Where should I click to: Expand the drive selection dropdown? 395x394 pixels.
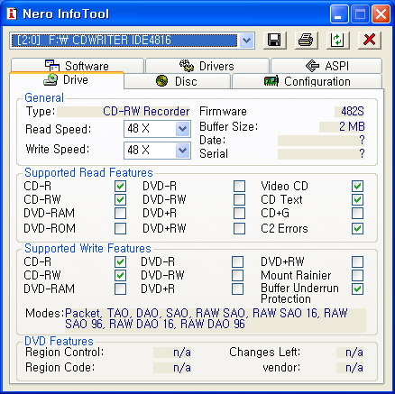(246, 41)
